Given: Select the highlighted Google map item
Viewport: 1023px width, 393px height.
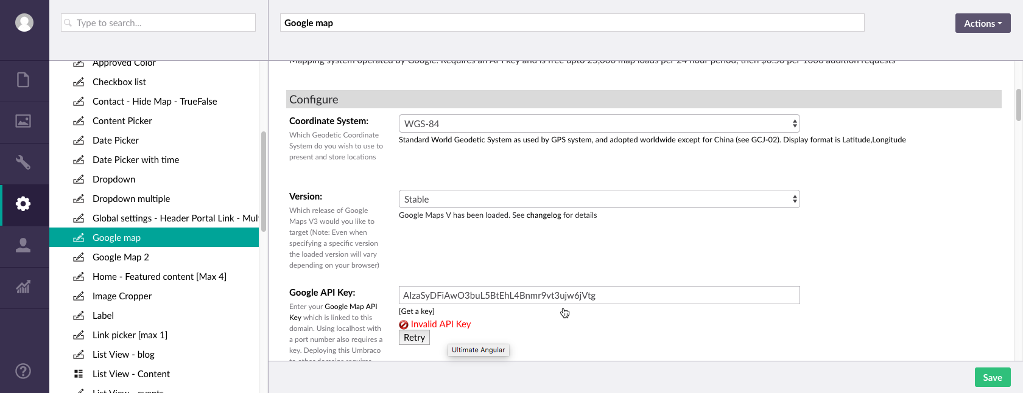Looking at the screenshot, I should click(154, 237).
